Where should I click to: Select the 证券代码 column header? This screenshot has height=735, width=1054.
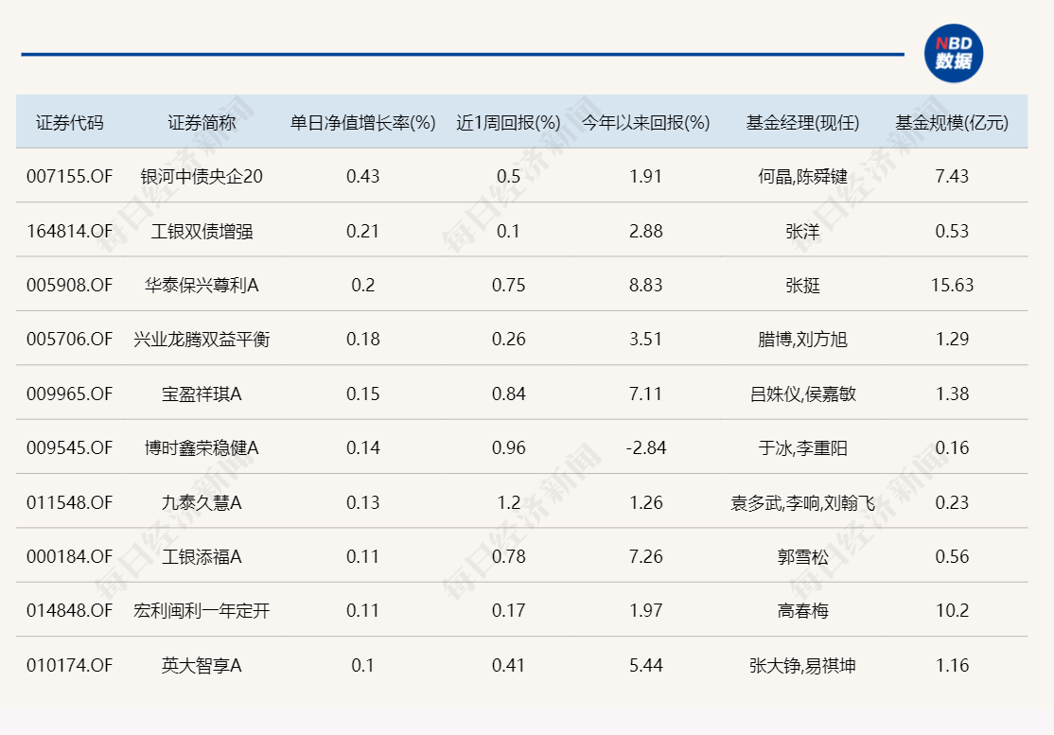tap(70, 123)
